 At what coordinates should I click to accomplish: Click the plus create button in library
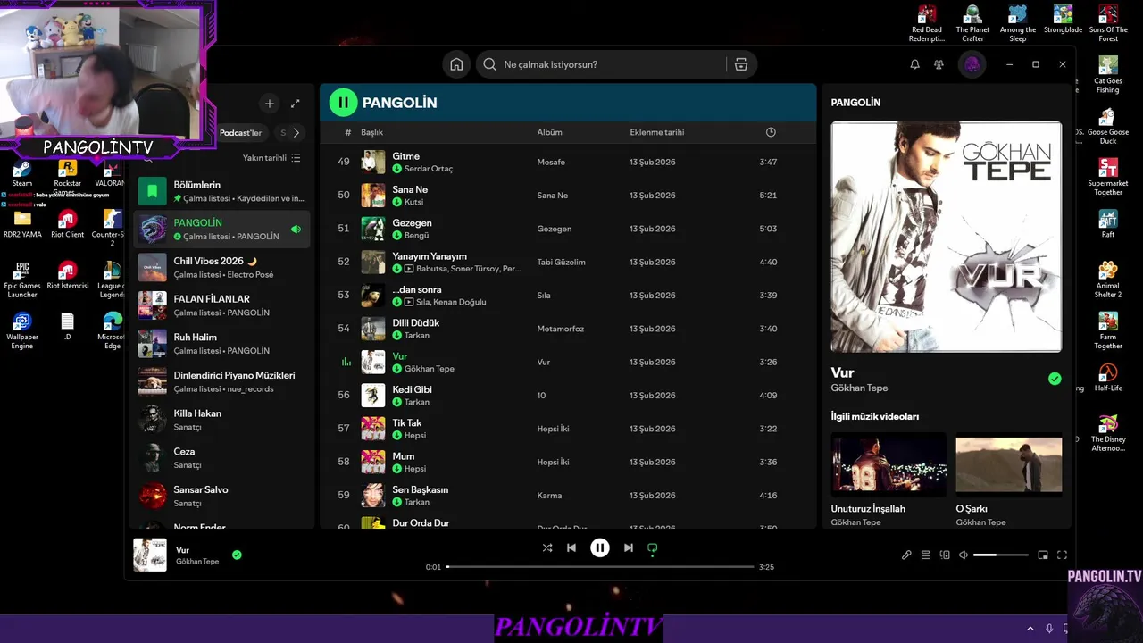(x=270, y=104)
